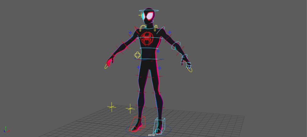Viewport: 307px width, 137px height.
Task: Select the cyan wrist ring control
Action: (184, 57)
